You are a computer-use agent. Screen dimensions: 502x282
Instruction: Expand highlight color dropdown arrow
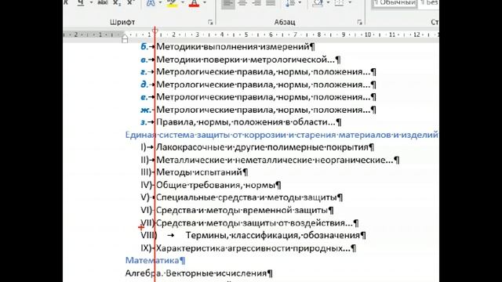point(183,3)
